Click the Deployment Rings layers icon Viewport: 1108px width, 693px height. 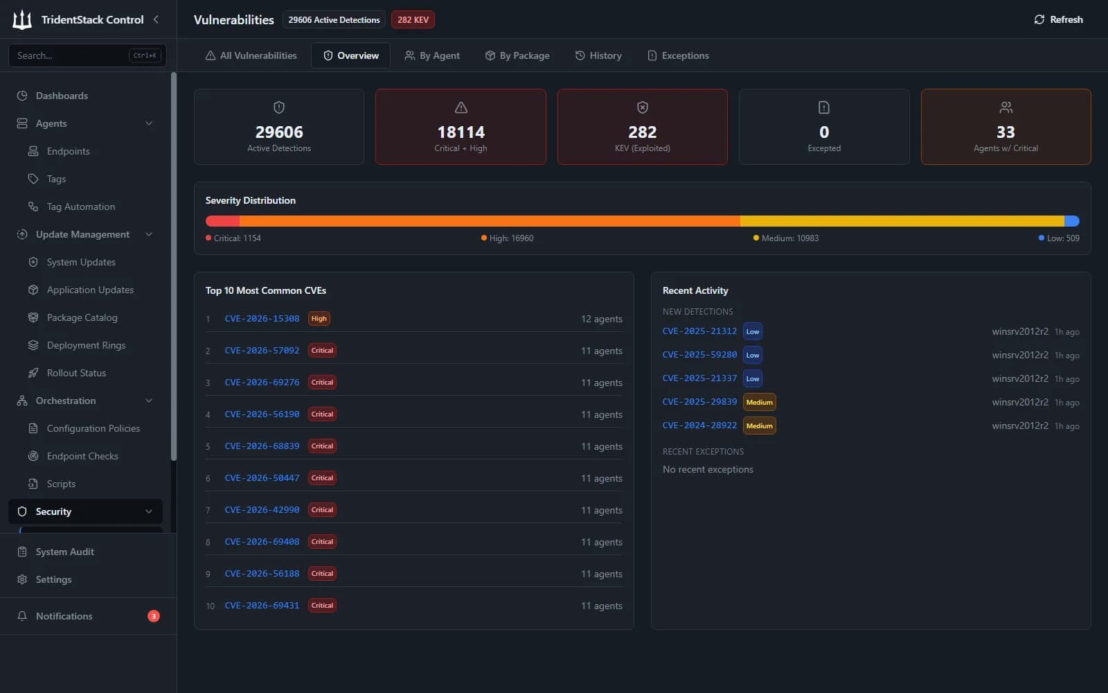click(33, 345)
